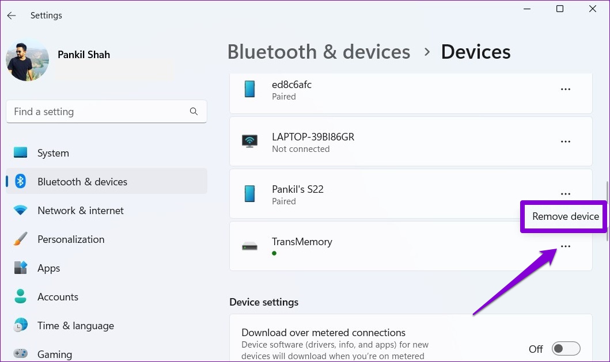Click the Accounts icon

point(21,296)
